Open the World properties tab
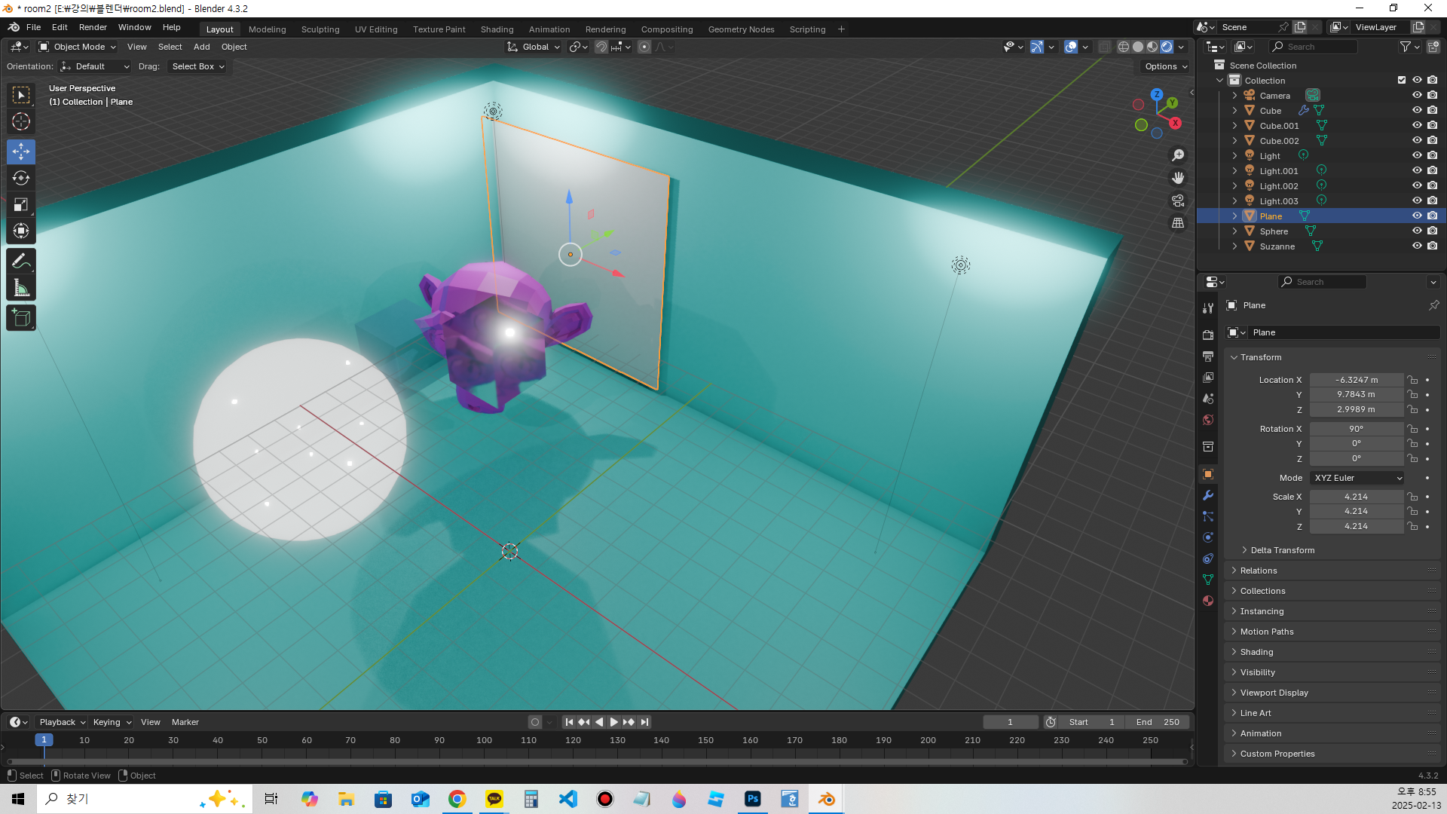1447x814 pixels. tap(1208, 420)
